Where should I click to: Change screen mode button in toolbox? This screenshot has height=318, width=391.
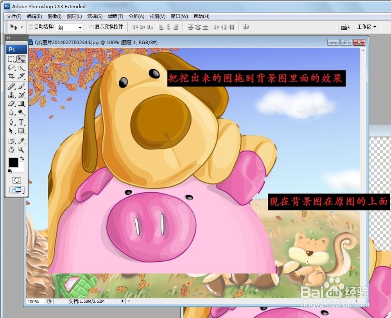point(17,190)
